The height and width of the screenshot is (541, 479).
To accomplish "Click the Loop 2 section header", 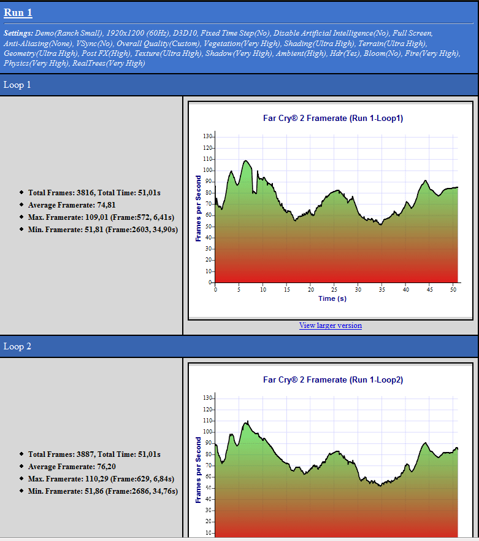I will (x=239, y=346).
